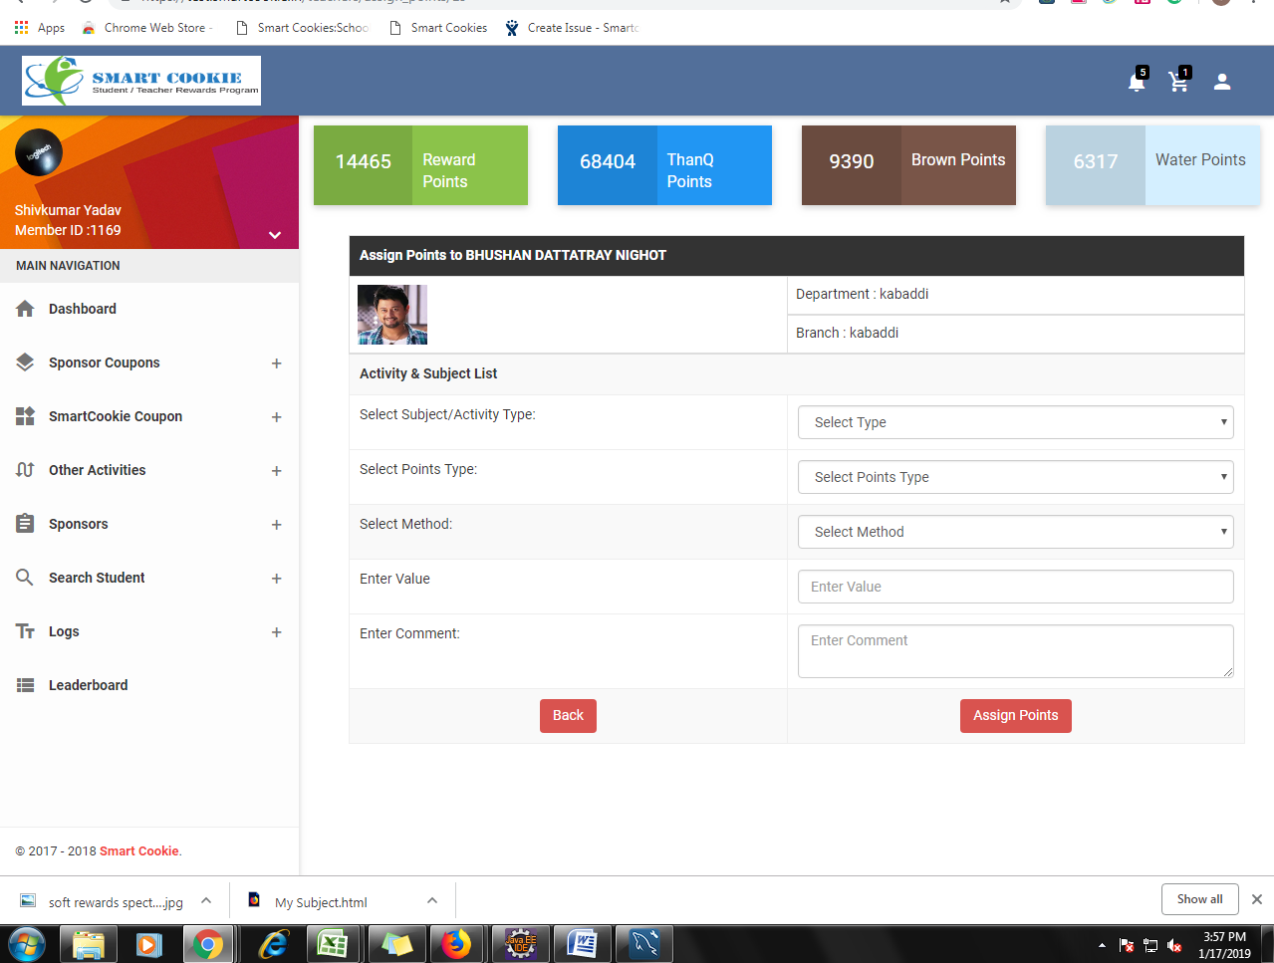Viewport: 1274px width, 963px height.
Task: Click the Enter Value input field
Action: [1015, 587]
